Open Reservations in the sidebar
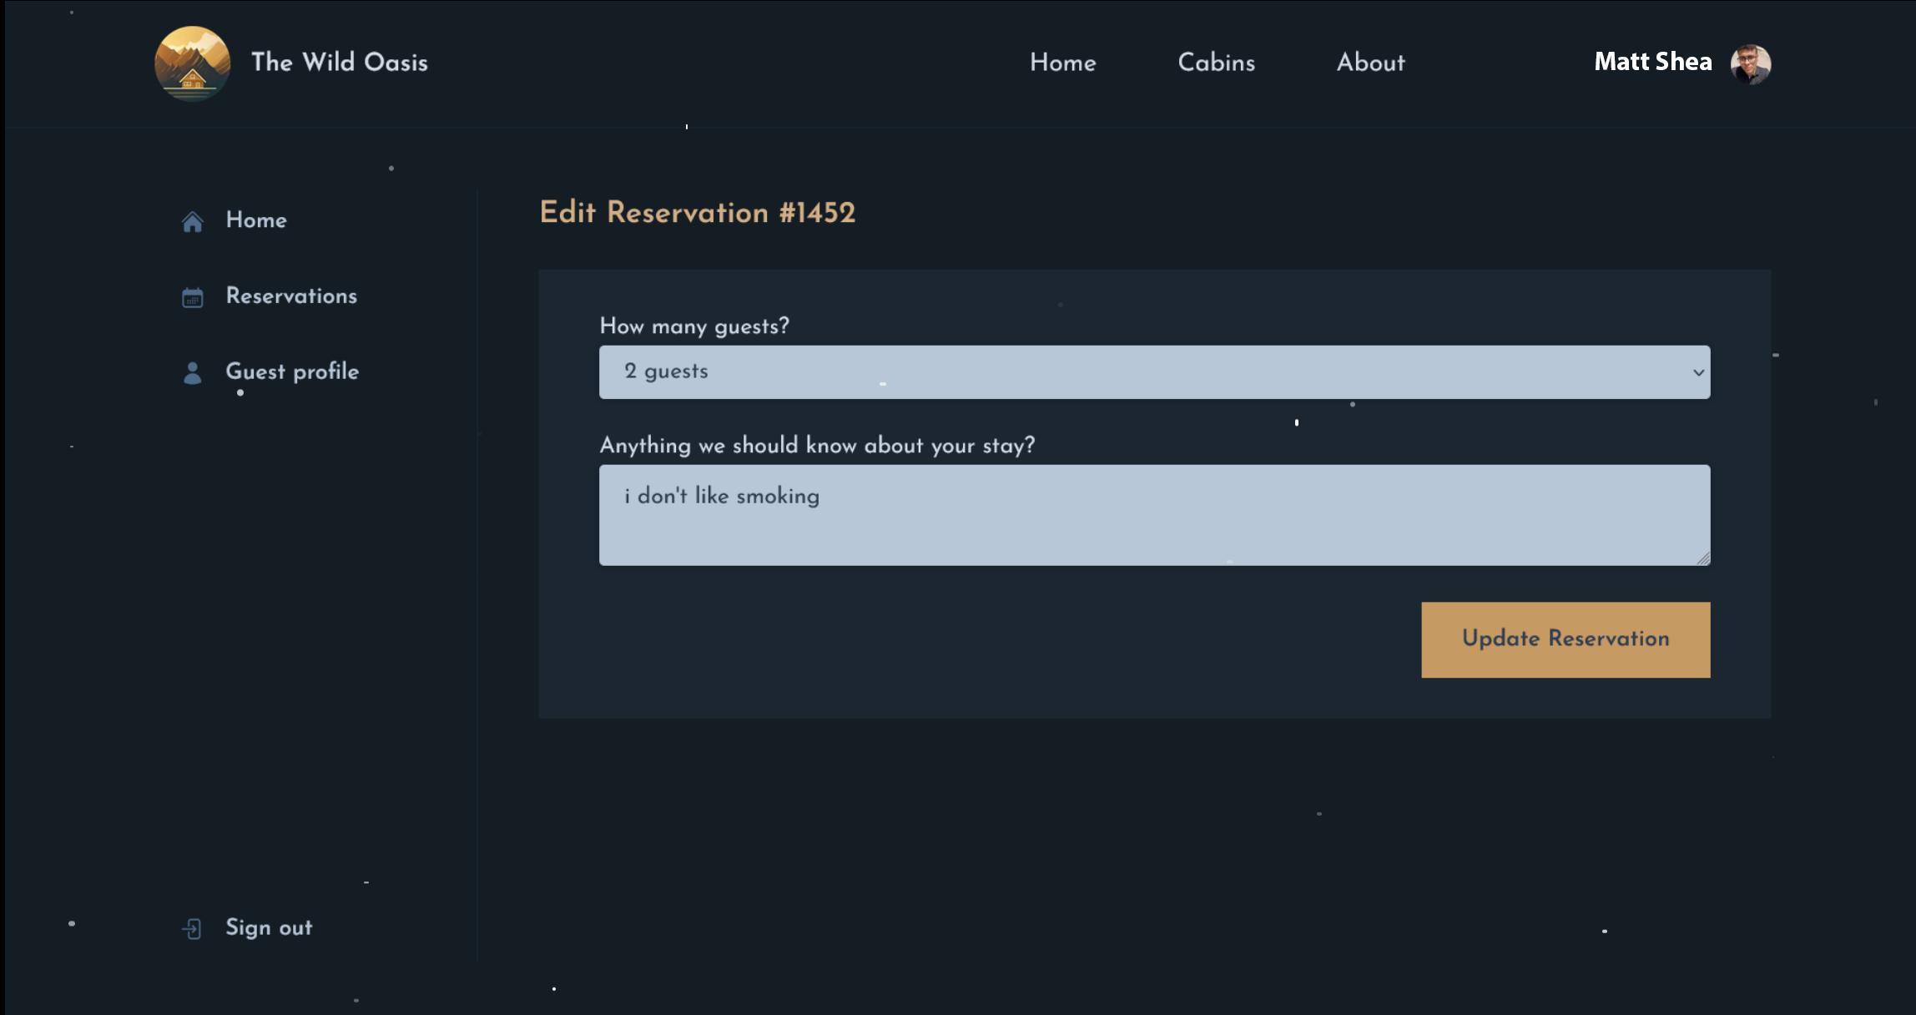Screen dimensions: 1916x1015 [x=291, y=296]
